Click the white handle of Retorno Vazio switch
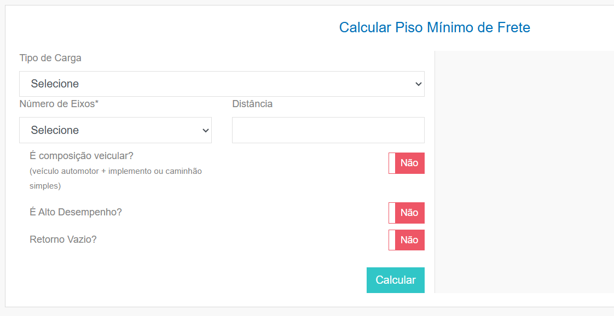 coord(392,240)
